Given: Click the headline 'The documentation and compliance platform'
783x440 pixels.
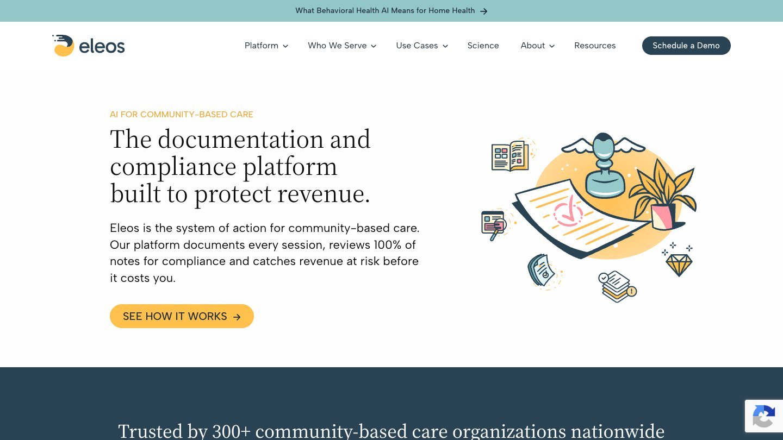Looking at the screenshot, I should 240,166.
